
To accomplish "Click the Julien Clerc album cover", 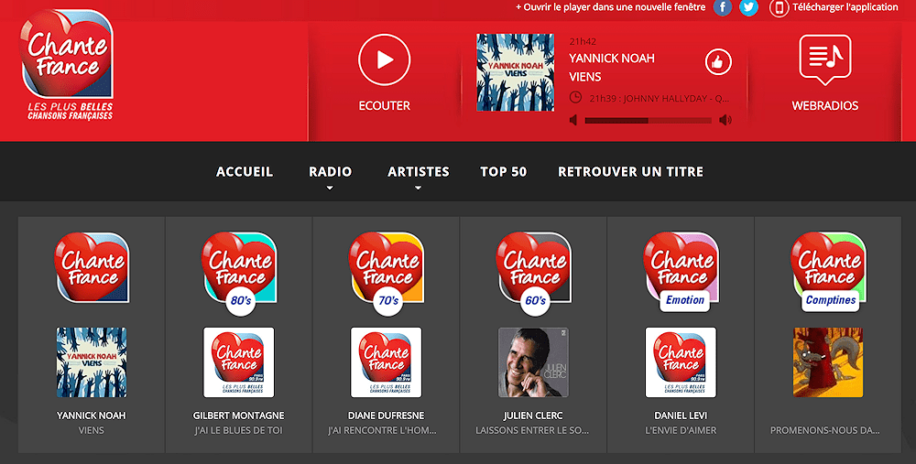I will (533, 362).
